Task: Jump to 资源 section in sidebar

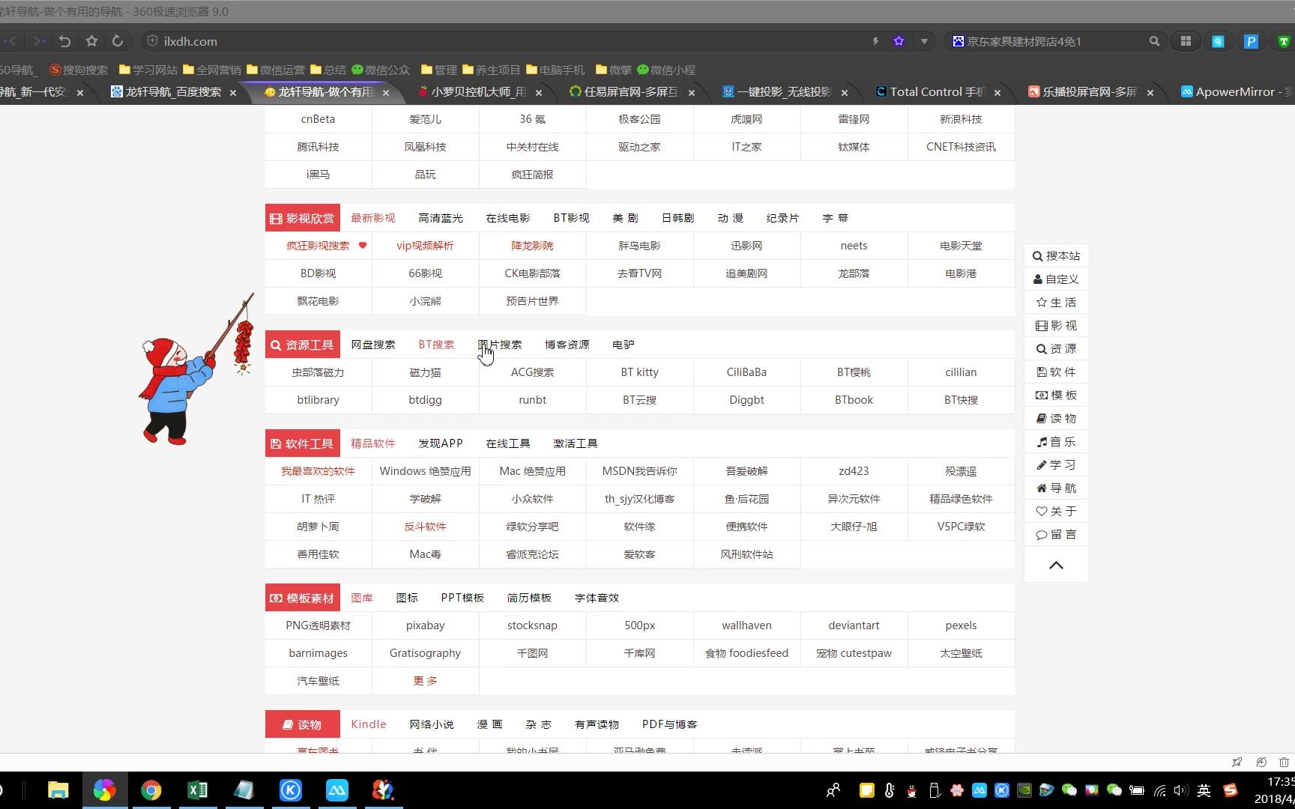Action: tap(1056, 349)
